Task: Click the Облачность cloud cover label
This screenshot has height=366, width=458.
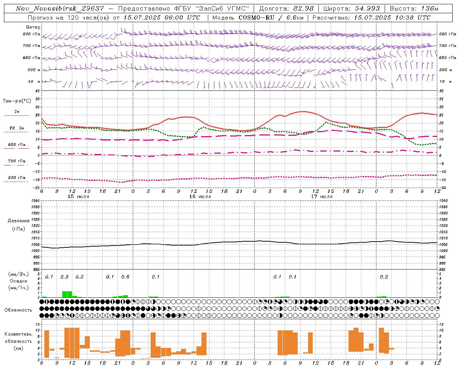Action: pyautogui.click(x=18, y=310)
